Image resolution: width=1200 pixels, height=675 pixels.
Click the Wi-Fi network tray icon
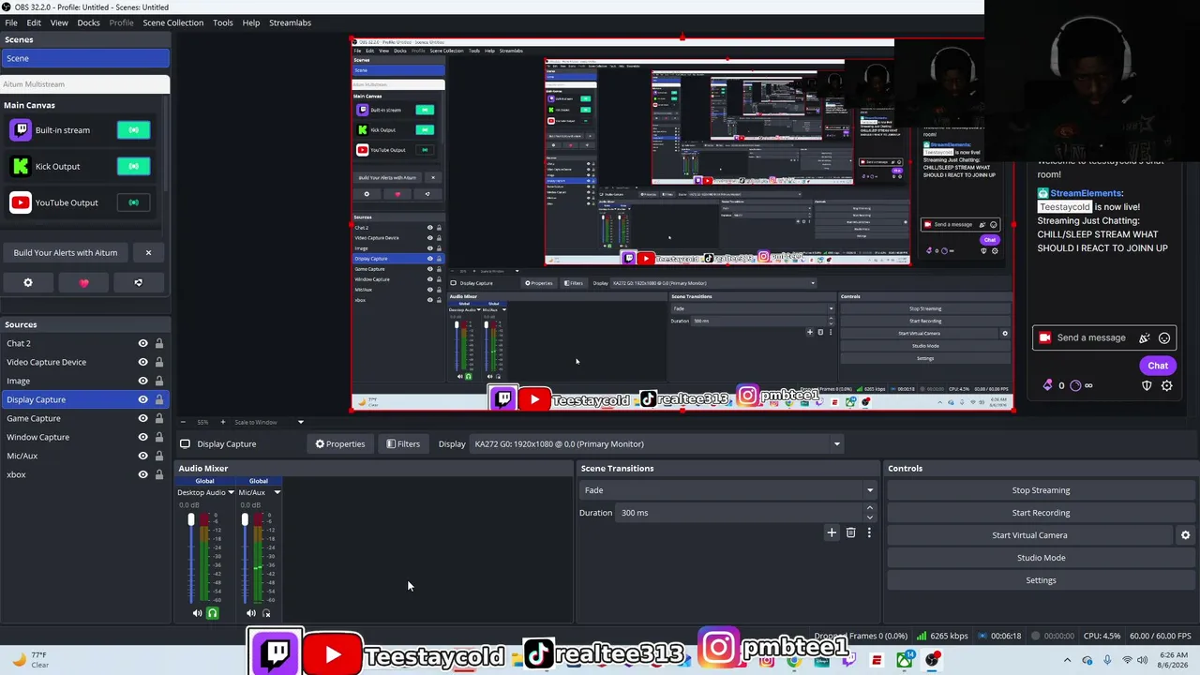[1127, 661]
